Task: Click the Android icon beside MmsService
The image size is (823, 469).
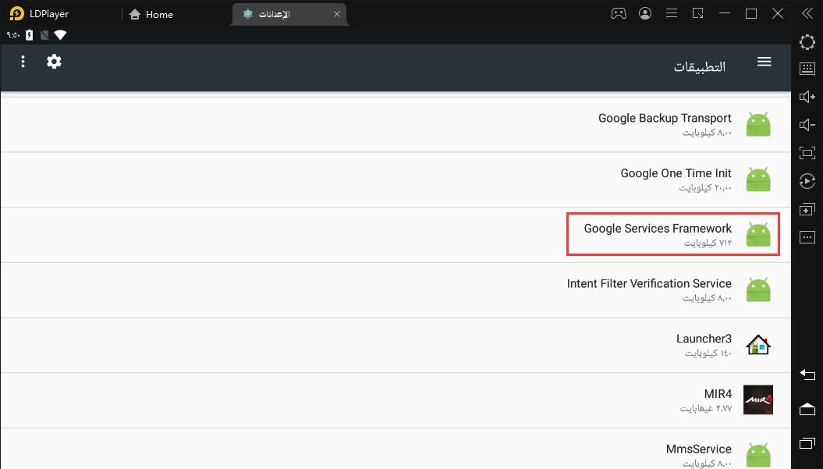Action: pos(758,454)
